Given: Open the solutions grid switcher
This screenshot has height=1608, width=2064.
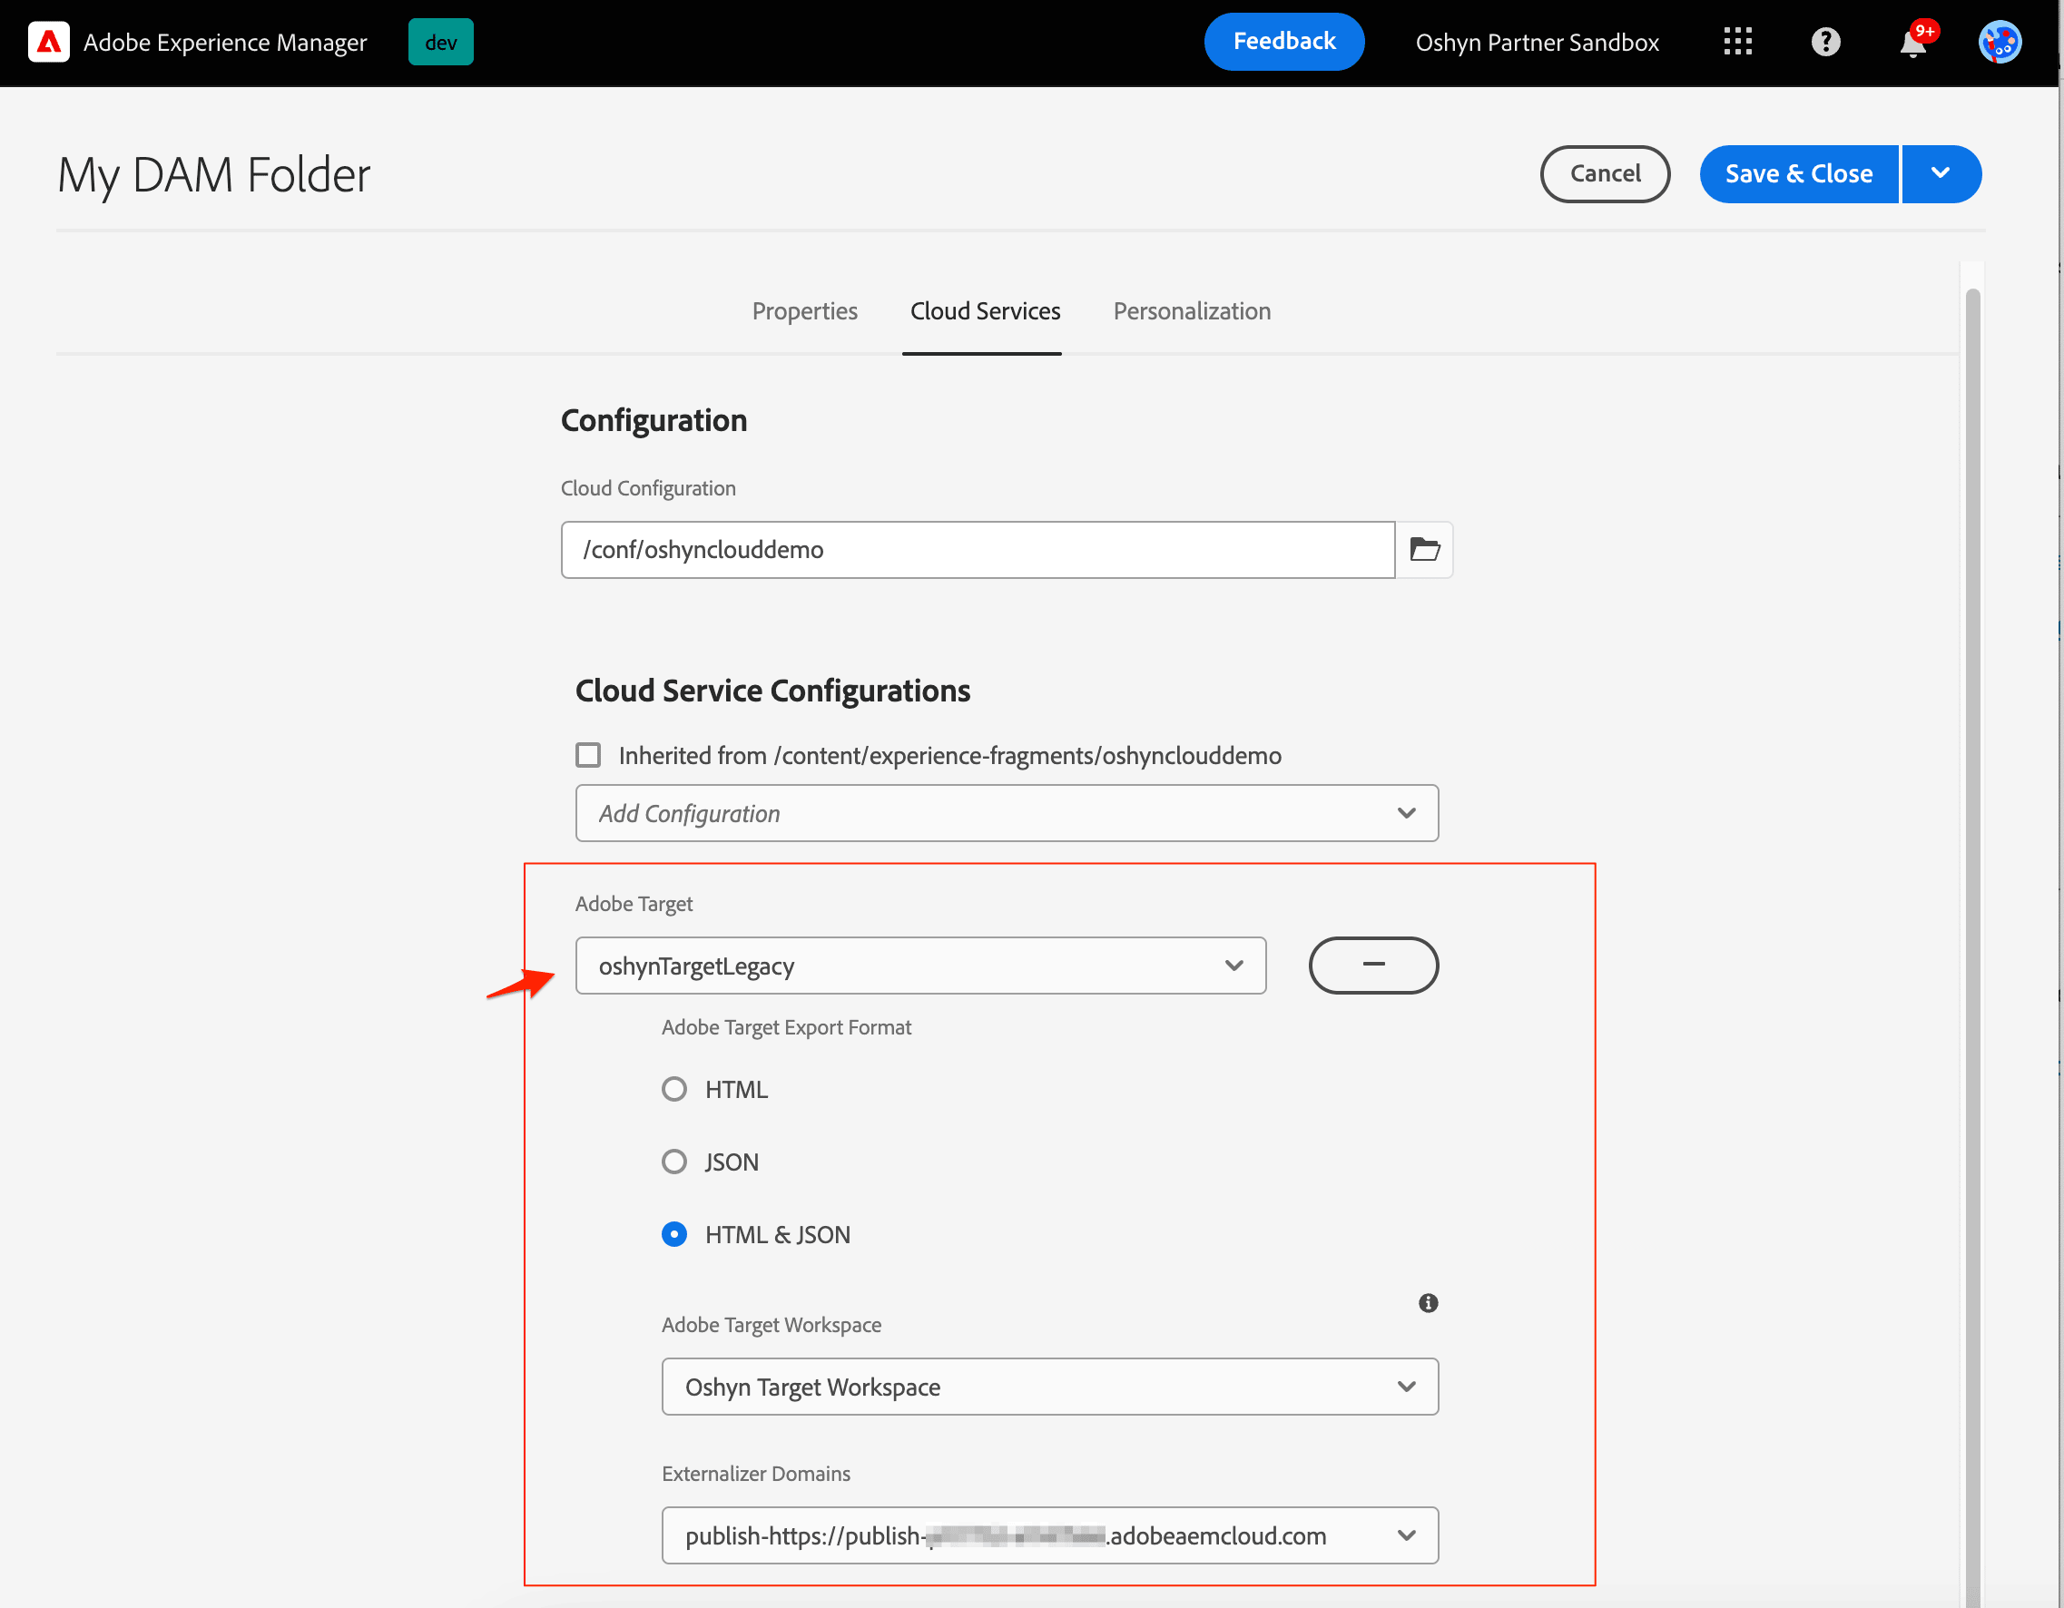Looking at the screenshot, I should coord(1737,42).
